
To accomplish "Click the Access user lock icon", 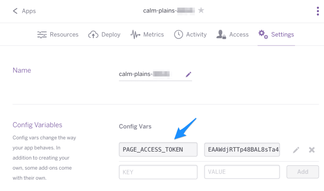I will click(x=221, y=34).
